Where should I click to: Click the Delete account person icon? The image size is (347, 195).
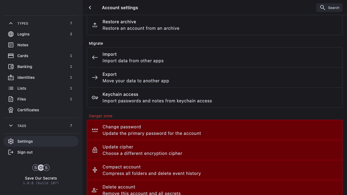click(x=95, y=190)
